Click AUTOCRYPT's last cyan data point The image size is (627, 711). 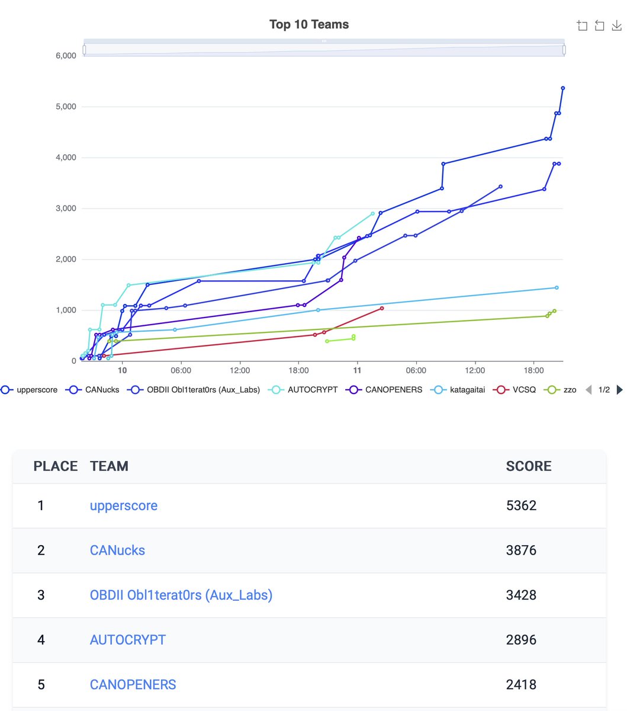point(372,213)
